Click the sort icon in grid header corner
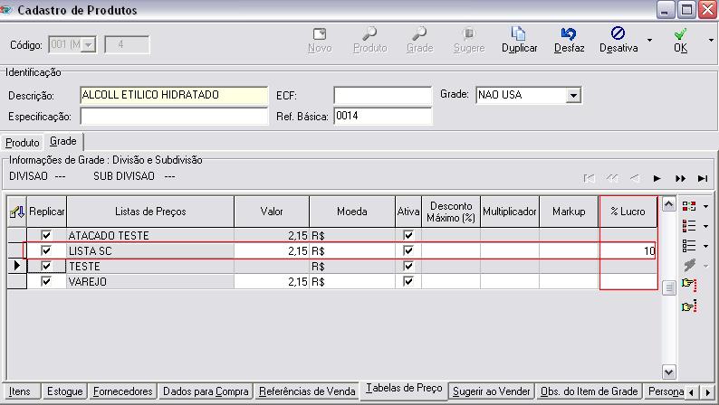Screen dimensions: 719x405 15,212
